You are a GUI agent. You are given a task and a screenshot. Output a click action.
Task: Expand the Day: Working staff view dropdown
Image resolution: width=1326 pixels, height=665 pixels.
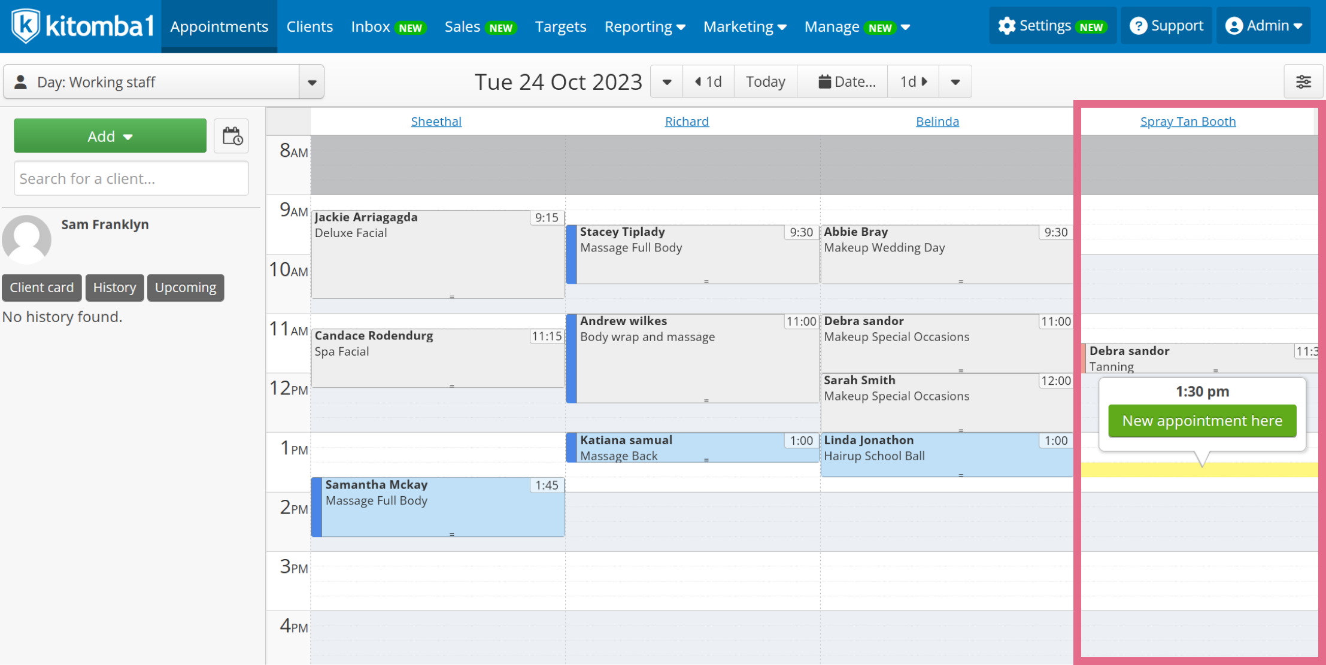click(312, 82)
